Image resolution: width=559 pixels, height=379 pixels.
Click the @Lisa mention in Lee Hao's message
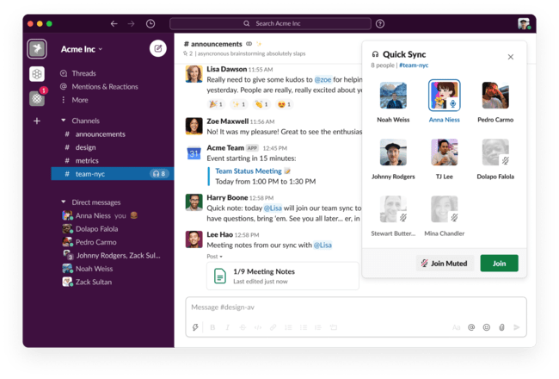pos(322,245)
